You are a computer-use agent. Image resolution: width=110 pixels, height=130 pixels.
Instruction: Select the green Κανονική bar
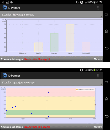point(54,43)
